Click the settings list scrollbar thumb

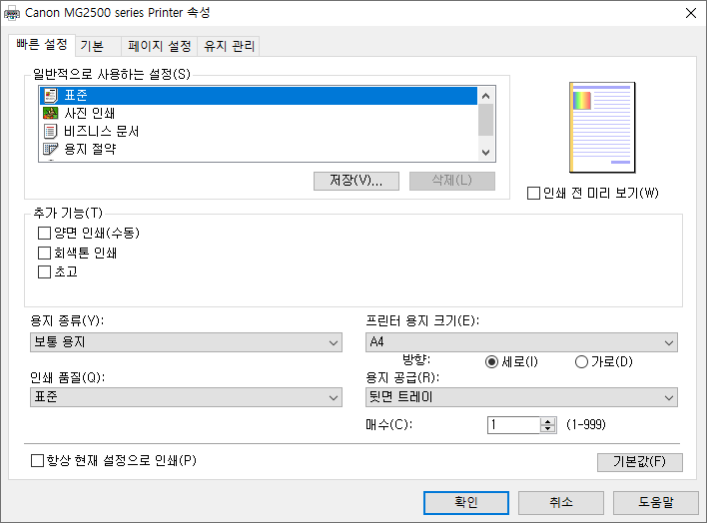pos(485,120)
